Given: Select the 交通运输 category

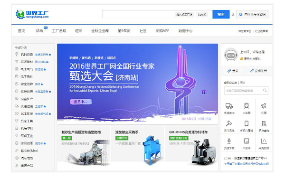Looking at the screenshot, I should [x=27, y=106].
